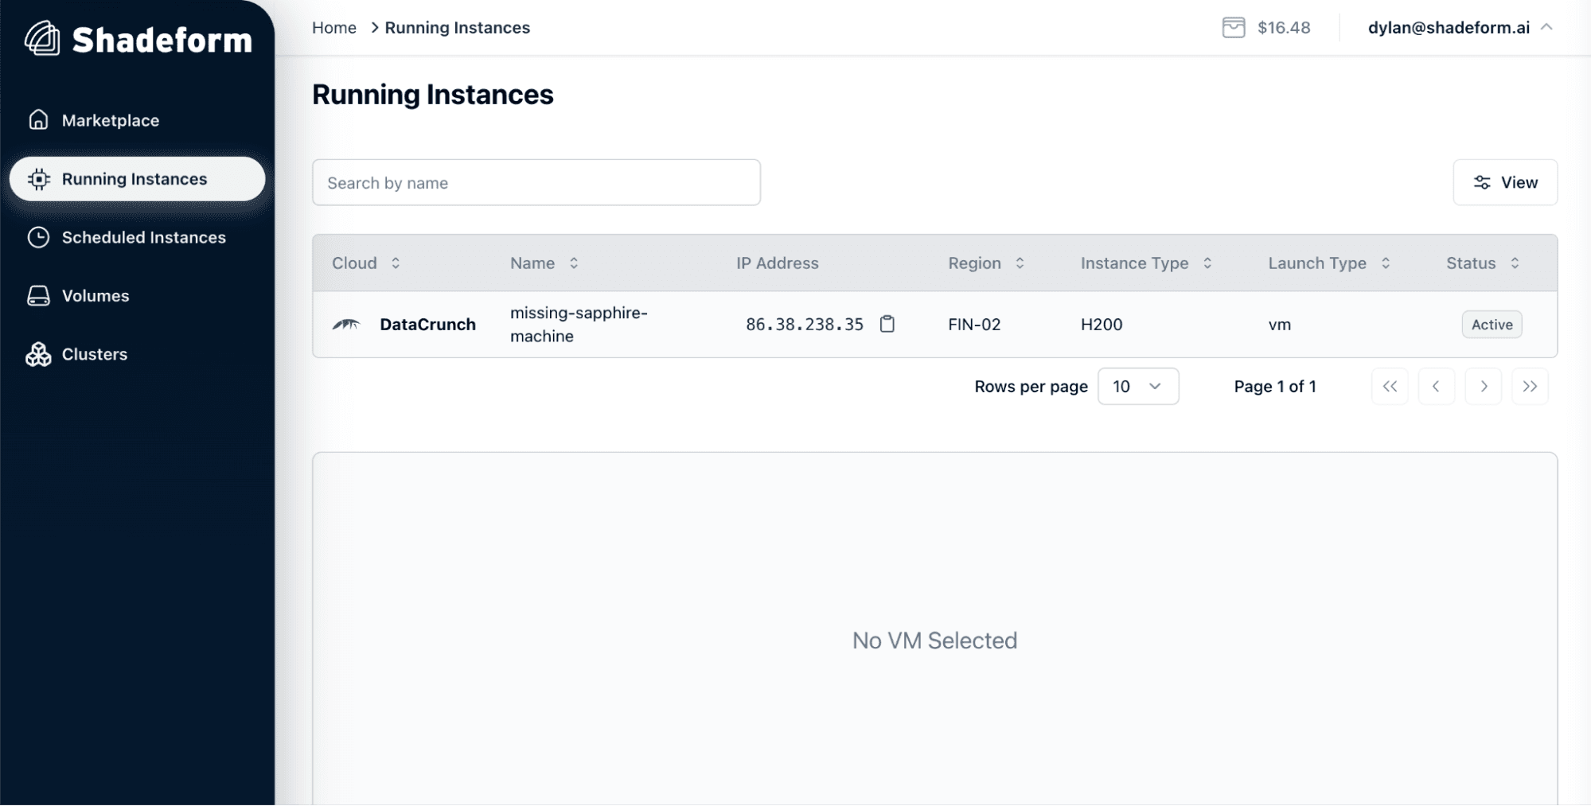Sort by Instance Type column arrows
The height and width of the screenshot is (806, 1591).
tap(1207, 263)
